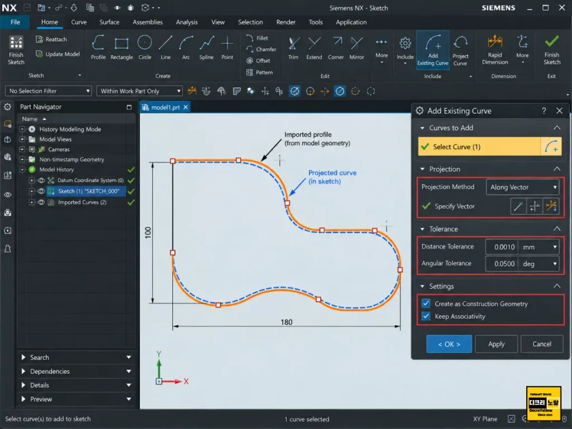Viewport: 572px width, 429px height.
Task: Select the Mirror tool
Action: [357, 47]
